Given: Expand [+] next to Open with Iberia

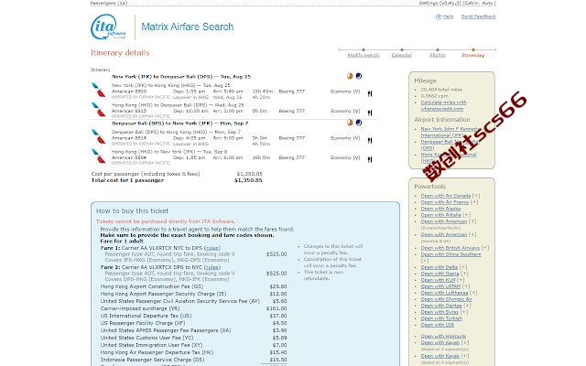Looking at the screenshot, I should (464, 274).
